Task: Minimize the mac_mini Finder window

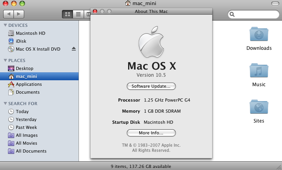Action: coord(14,3)
